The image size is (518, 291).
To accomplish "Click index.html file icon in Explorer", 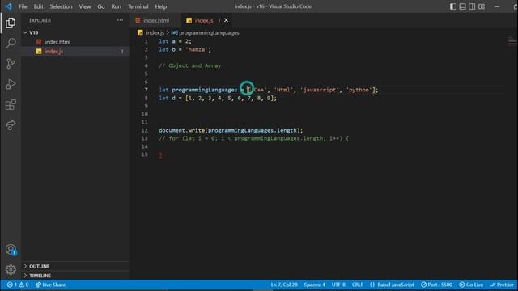I will click(x=39, y=42).
